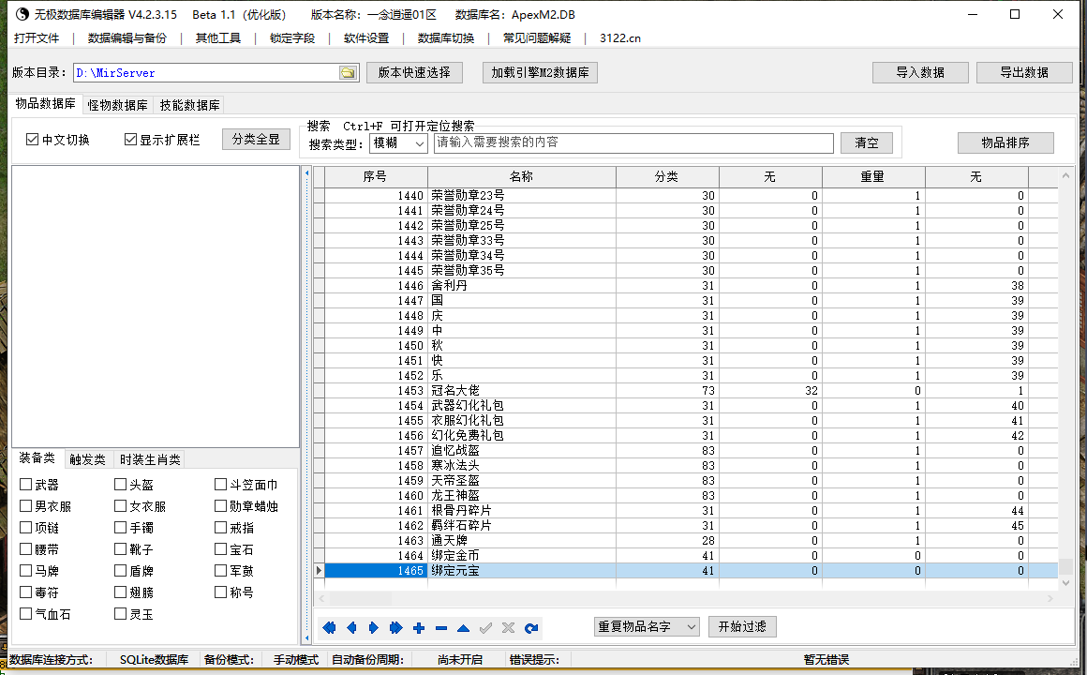Click the 版本目录 path field
The height and width of the screenshot is (675, 1087).
[206, 73]
